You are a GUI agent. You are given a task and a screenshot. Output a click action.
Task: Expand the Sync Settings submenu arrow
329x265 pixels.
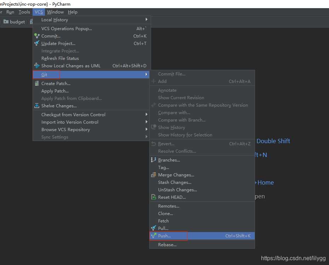[146, 137]
